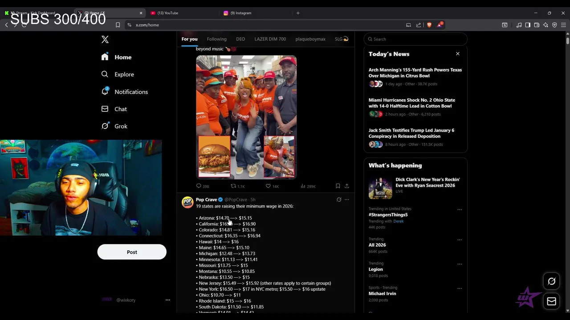Open the floating Grok button
Image resolution: width=570 pixels, height=320 pixels.
552,281
